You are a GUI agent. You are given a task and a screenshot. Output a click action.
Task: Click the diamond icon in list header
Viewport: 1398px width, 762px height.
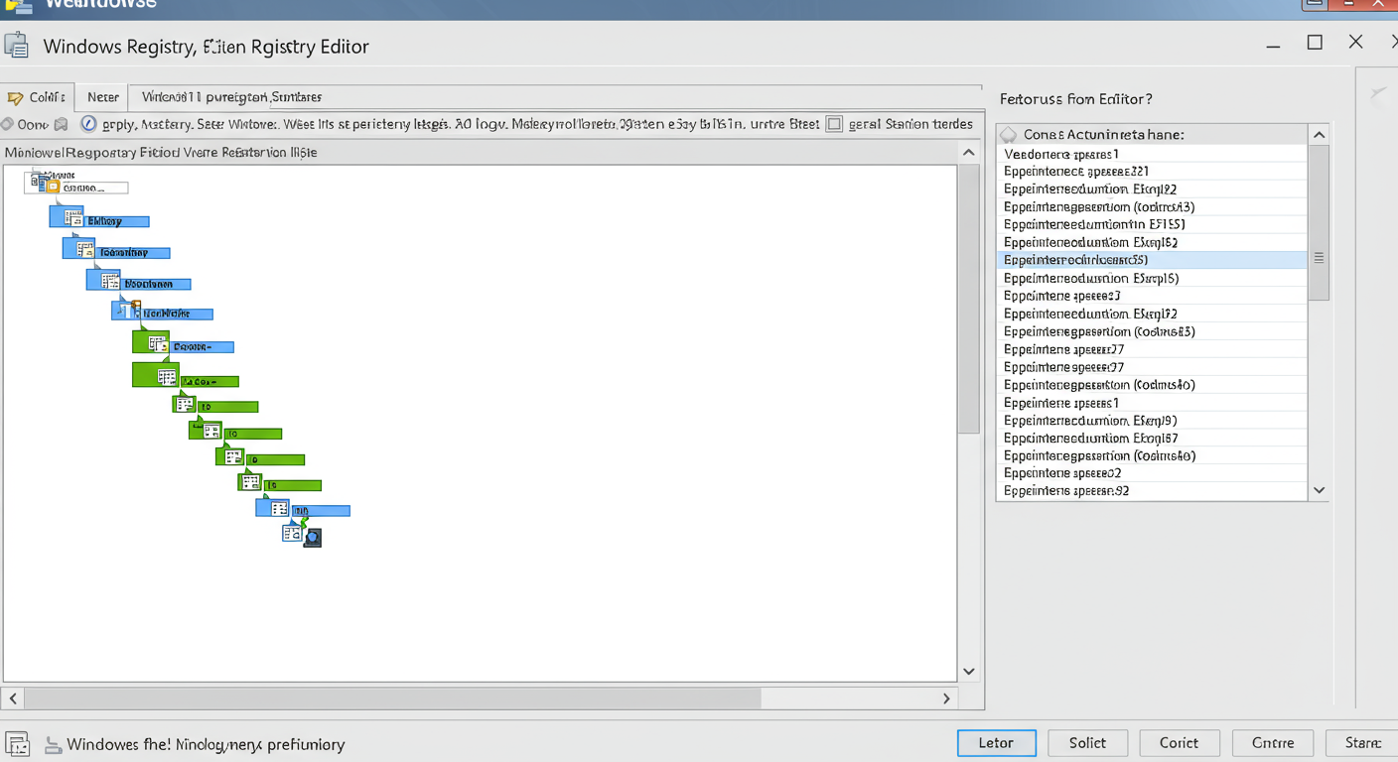point(1009,134)
